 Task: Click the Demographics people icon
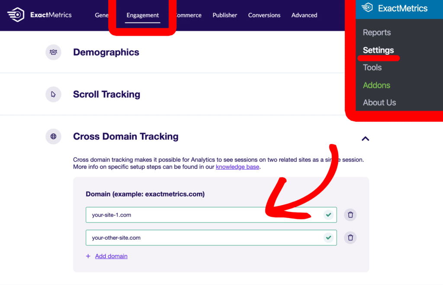click(53, 52)
